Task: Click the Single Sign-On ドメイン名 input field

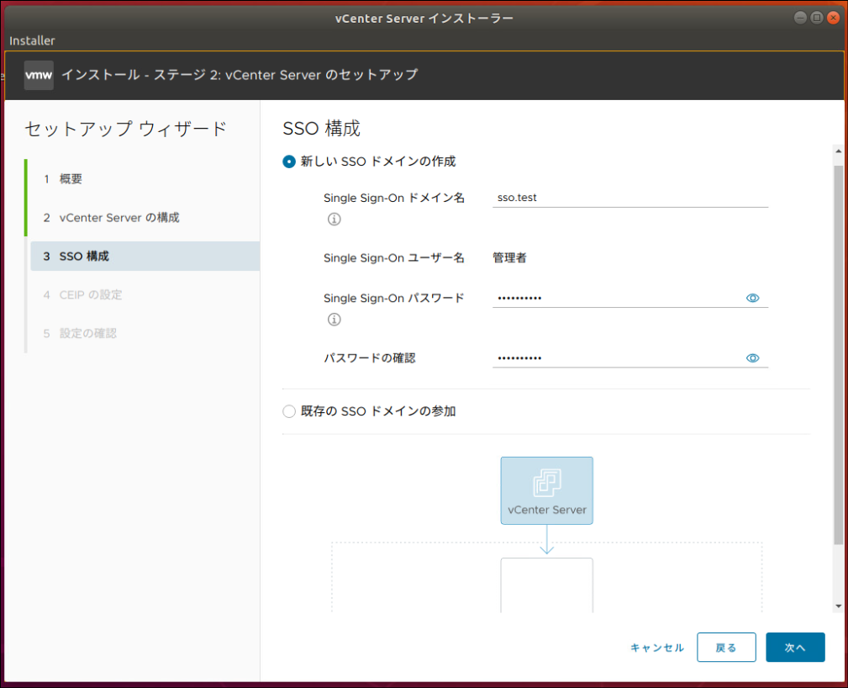Action: [630, 198]
